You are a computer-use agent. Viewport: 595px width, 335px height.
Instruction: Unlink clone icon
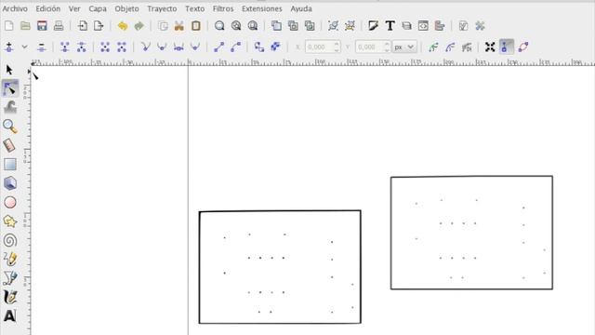[x=310, y=26]
